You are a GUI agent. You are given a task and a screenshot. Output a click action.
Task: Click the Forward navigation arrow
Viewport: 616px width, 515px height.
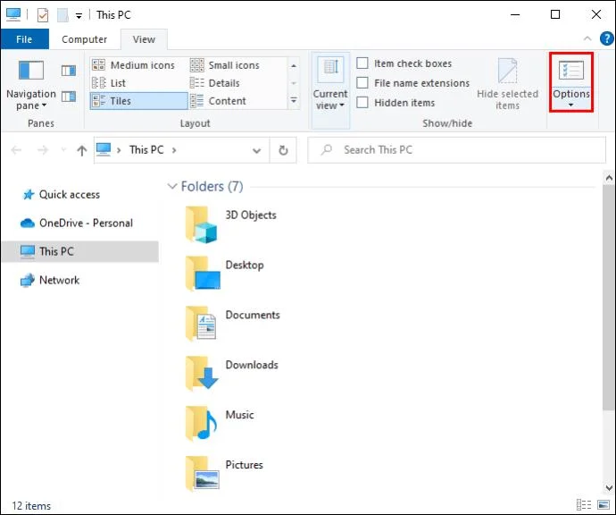coord(43,150)
